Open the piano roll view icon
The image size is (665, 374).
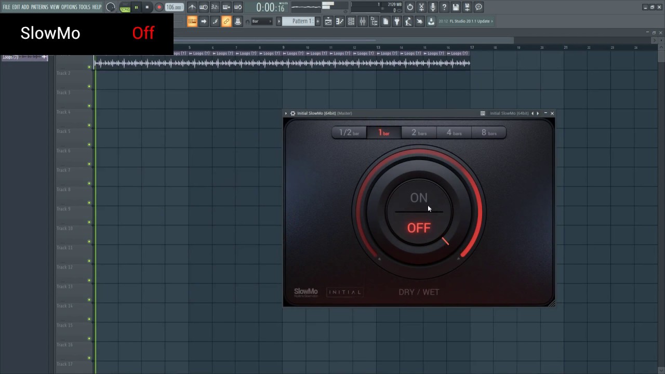[x=340, y=21]
